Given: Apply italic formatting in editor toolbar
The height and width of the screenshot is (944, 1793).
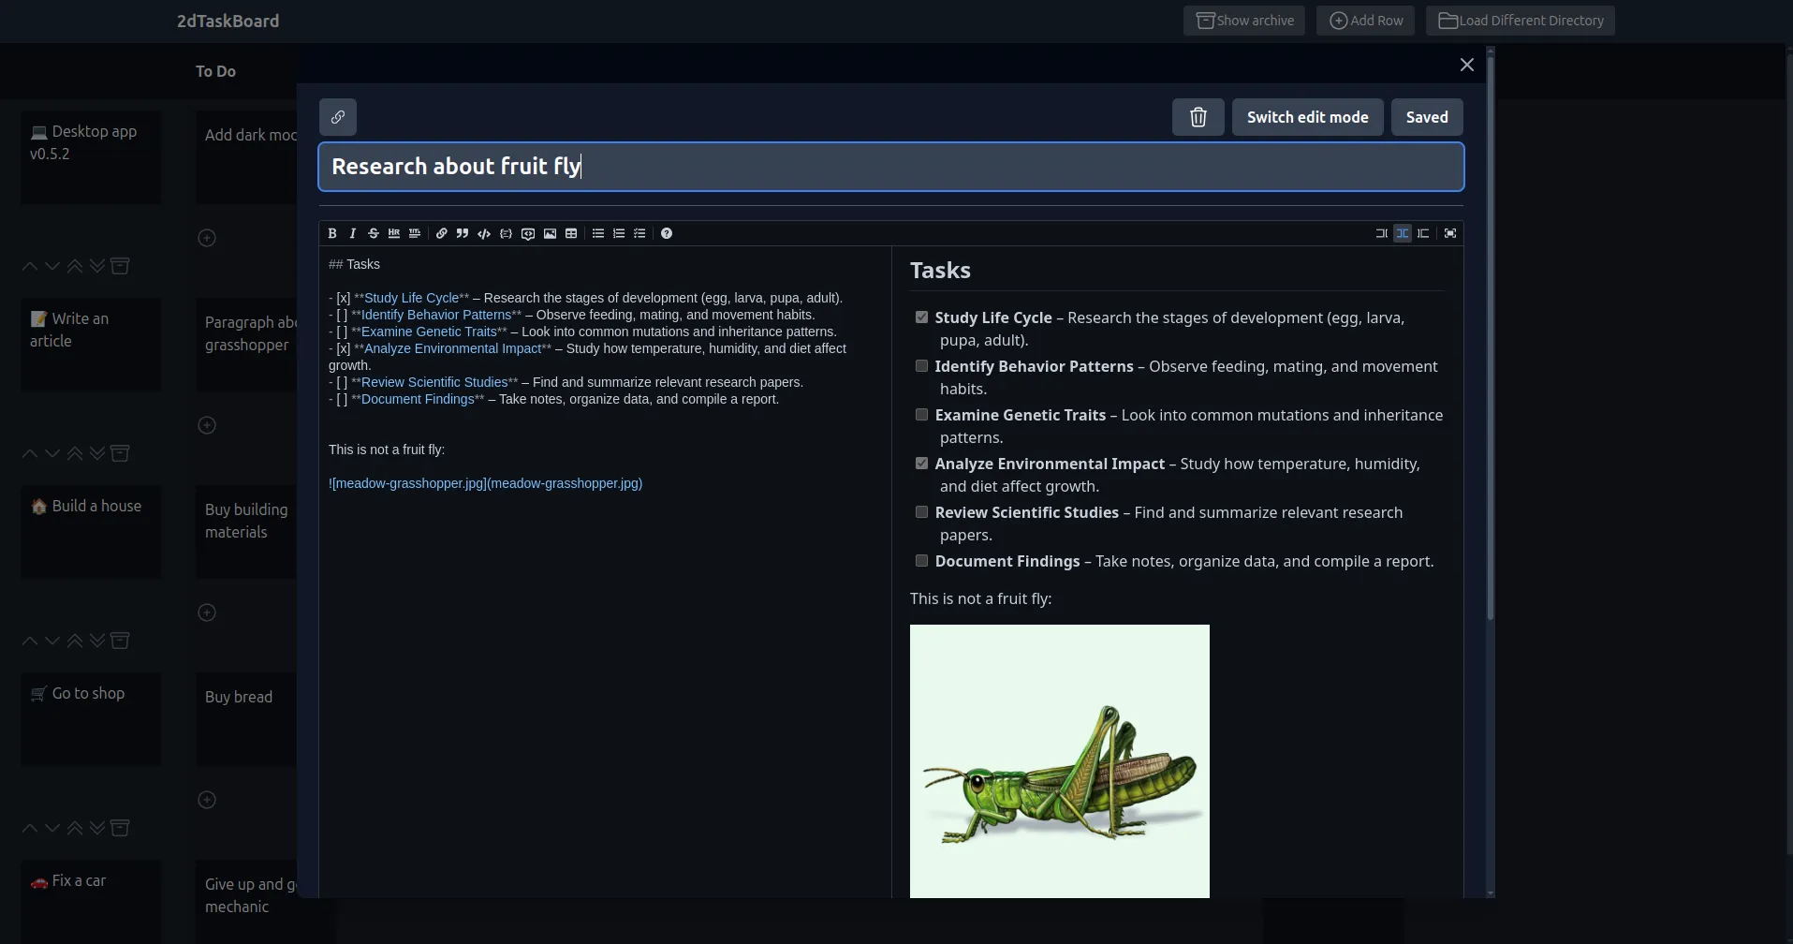Looking at the screenshot, I should tap(353, 233).
